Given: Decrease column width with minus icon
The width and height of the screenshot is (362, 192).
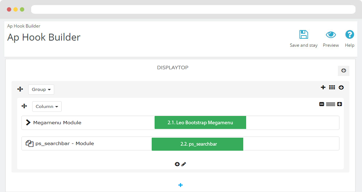Looking at the screenshot, I should [x=321, y=104].
